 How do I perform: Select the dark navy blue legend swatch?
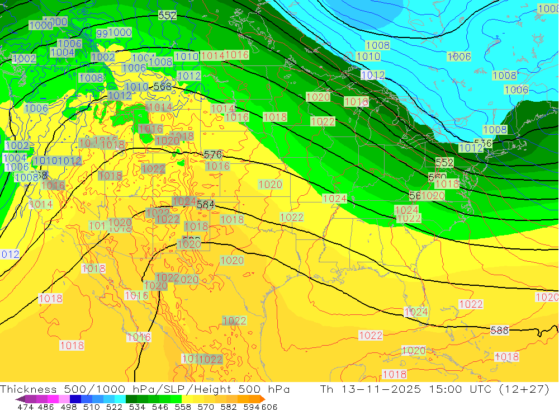click(x=75, y=399)
